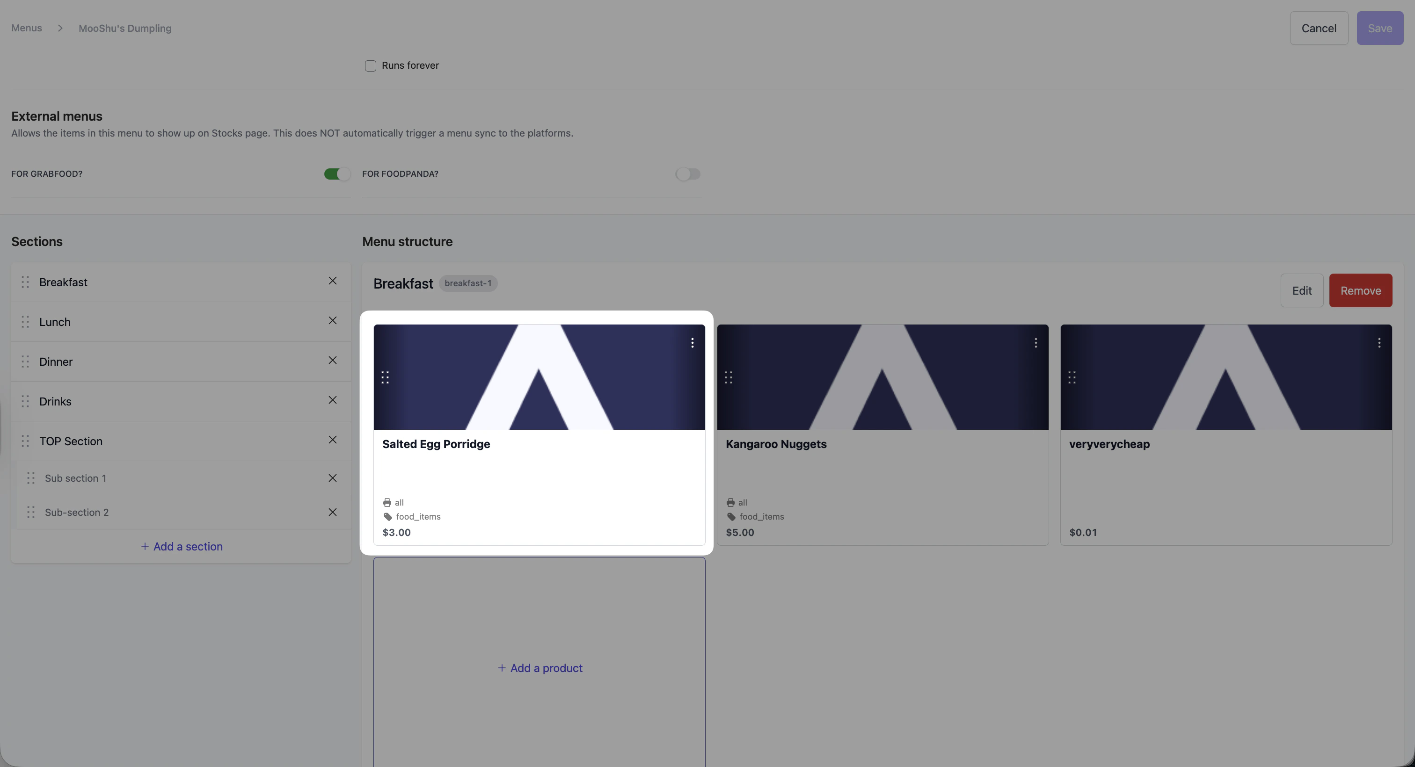Viewport: 1415px width, 767px height.
Task: Click the $5.00 price
Action: (x=740, y=533)
